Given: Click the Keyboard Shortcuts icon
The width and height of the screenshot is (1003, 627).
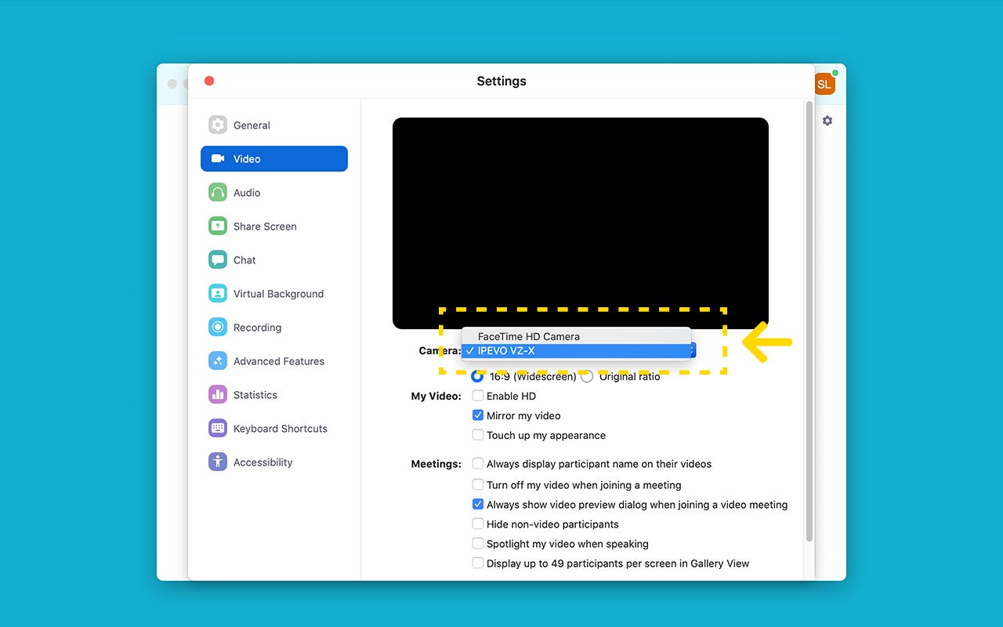Looking at the screenshot, I should (218, 428).
